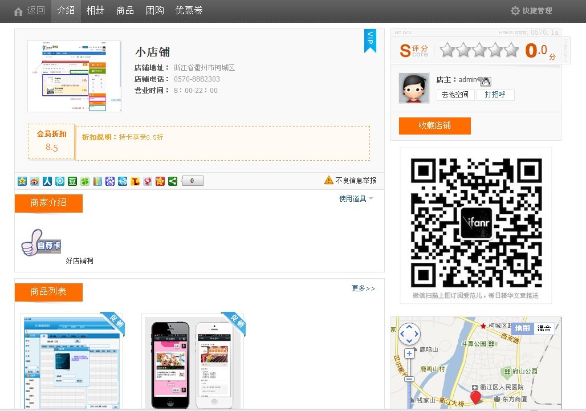The height and width of the screenshot is (411, 586).
Task: Click the 好店铺啊 text
Action: point(80,261)
